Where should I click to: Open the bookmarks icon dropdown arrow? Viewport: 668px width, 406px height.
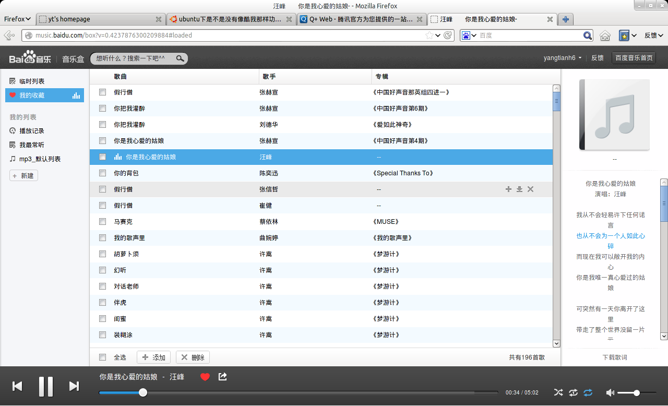pos(634,35)
